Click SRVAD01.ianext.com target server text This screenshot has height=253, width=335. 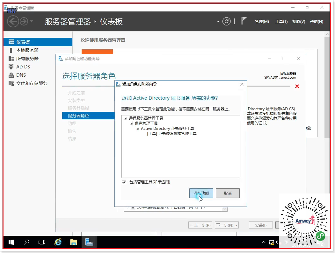280,77
